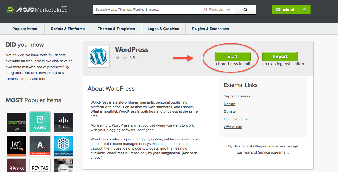Open the Creativo WP theme thumbnail

click(x=16, y=122)
